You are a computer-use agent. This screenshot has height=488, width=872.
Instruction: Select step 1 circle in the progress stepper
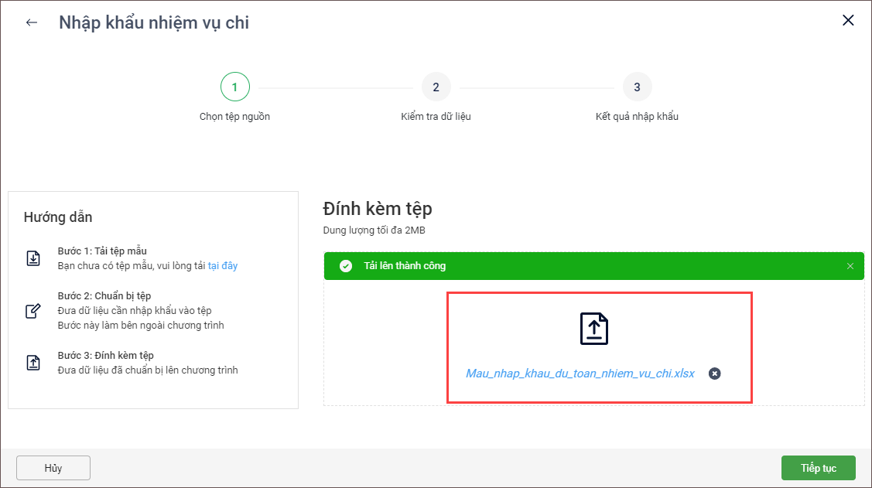pyautogui.click(x=234, y=87)
